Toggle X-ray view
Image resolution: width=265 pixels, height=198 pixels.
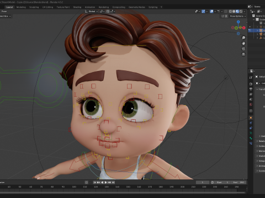226,12
